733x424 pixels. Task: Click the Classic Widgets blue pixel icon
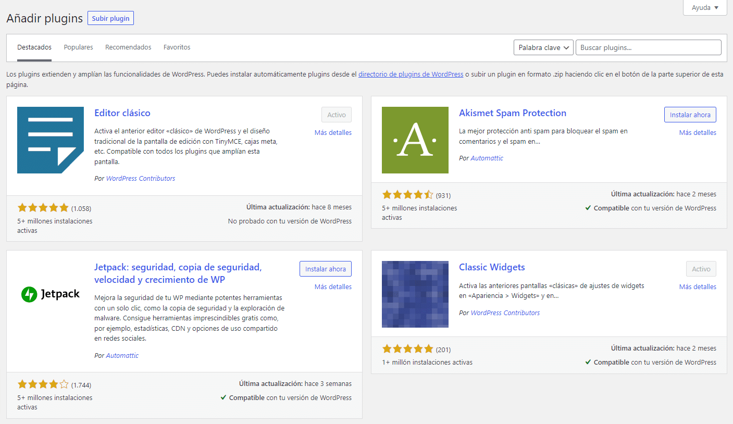415,294
